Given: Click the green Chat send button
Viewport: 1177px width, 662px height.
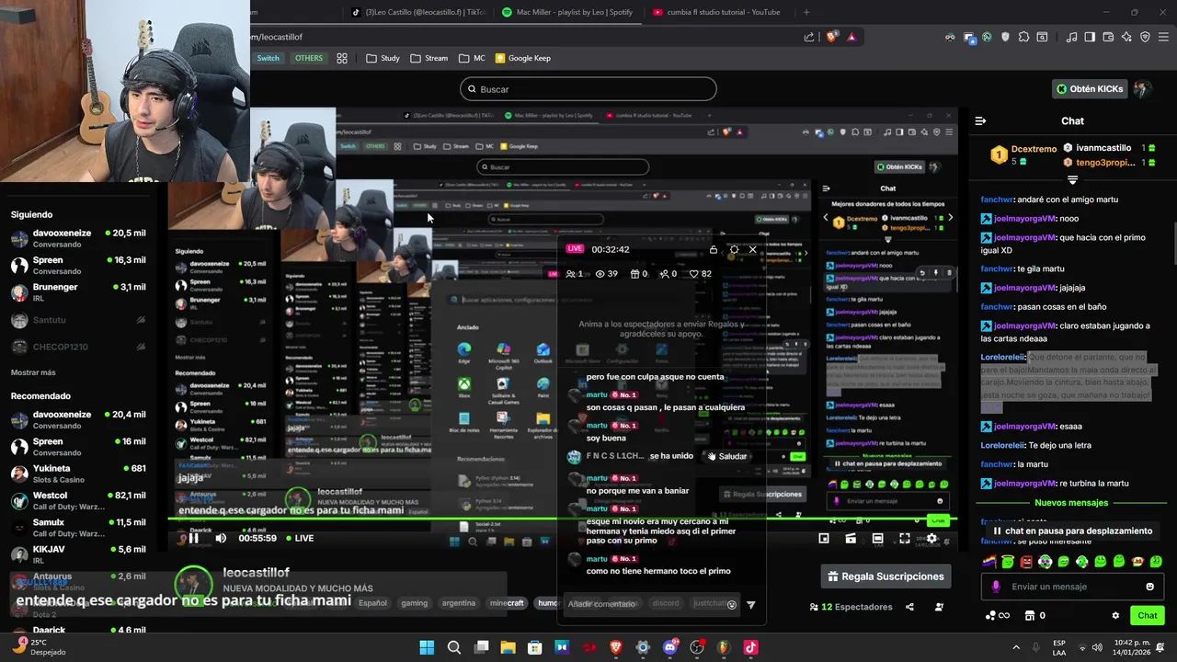Looking at the screenshot, I should (x=1148, y=615).
